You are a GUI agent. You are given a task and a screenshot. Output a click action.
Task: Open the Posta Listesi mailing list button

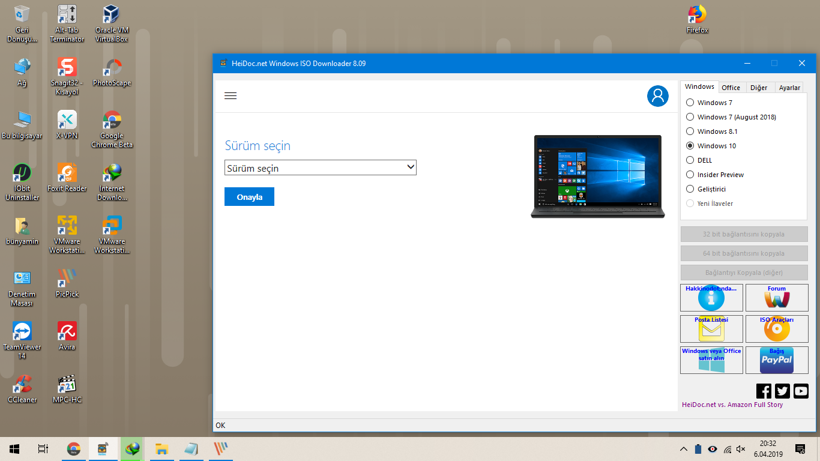coord(711,328)
